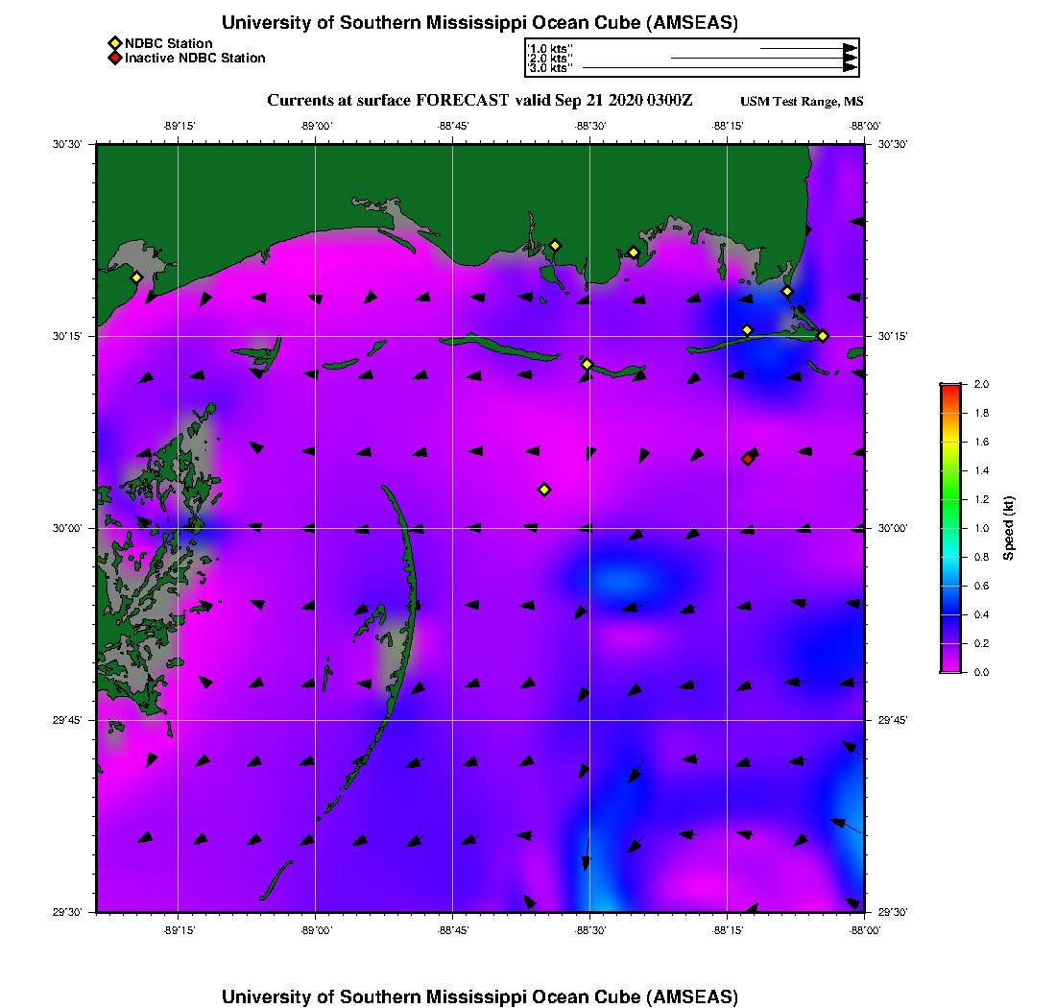Click the southernmost yellow station marker
The height and width of the screenshot is (1008, 1056).
tap(544, 490)
